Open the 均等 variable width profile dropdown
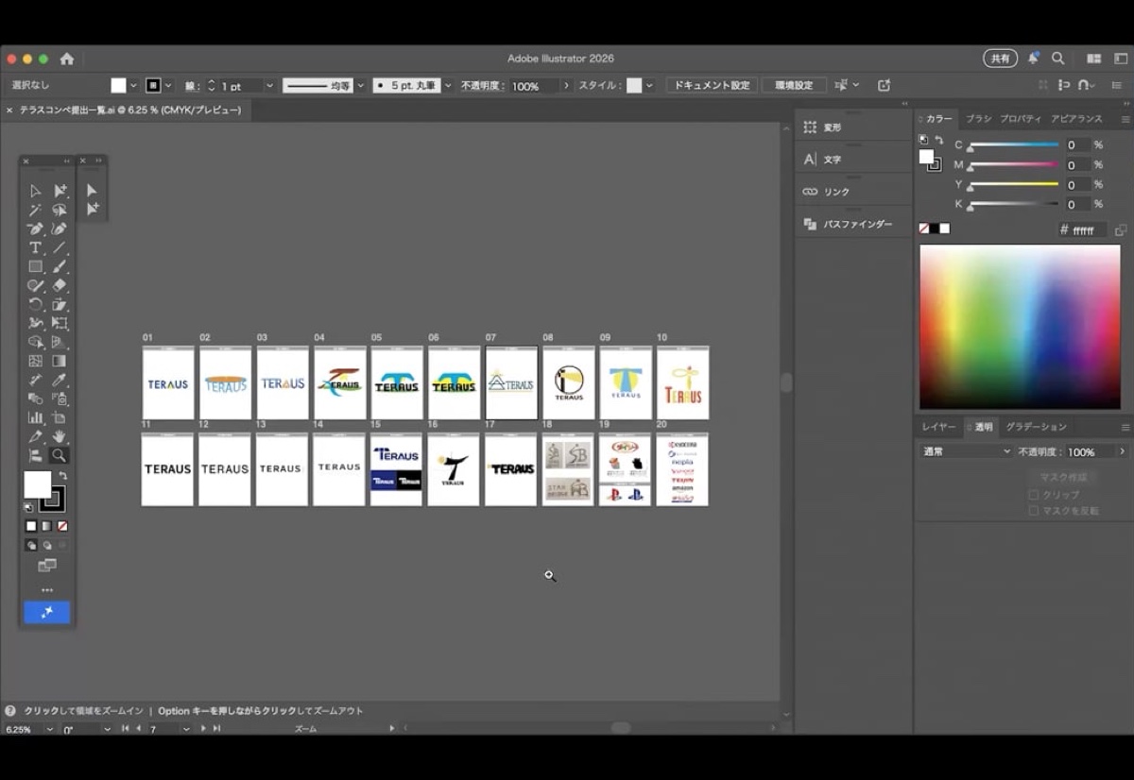 [360, 86]
